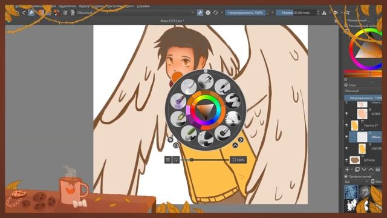Viewport: 387px width, 218px height.
Task: Click the zoom slider handle in popup palette
Action: click(192, 160)
